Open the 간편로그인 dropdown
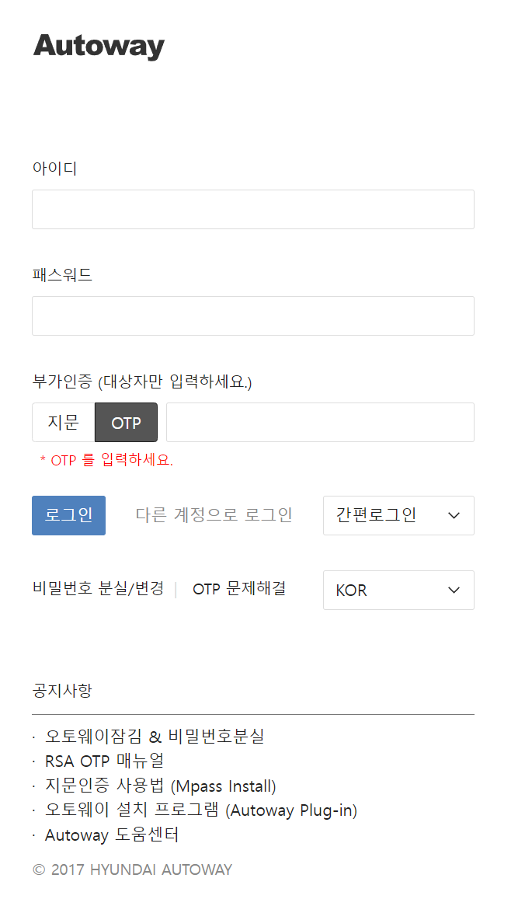This screenshot has height=906, width=532. [398, 515]
